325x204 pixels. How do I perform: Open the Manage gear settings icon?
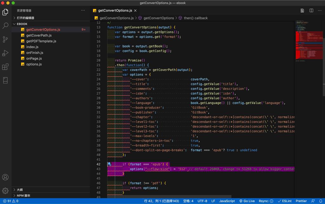click(5, 191)
